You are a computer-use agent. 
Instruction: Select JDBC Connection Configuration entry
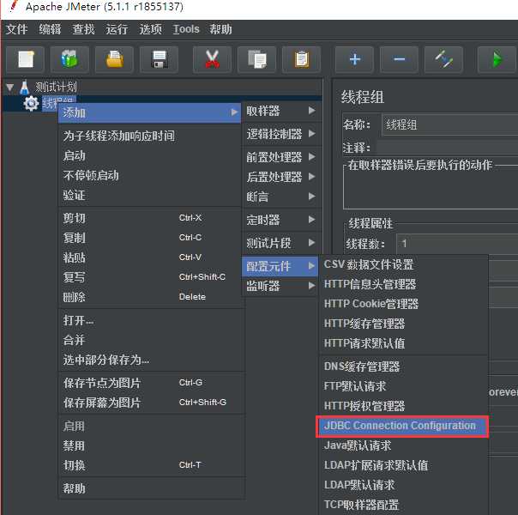pos(402,426)
